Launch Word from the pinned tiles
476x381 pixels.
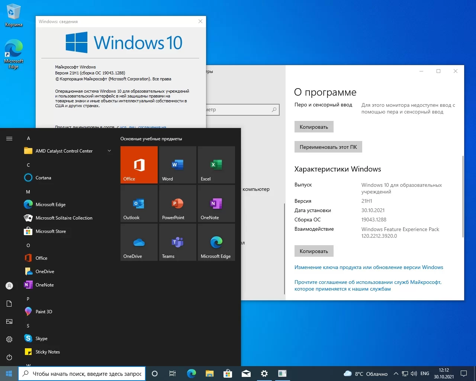point(178,165)
